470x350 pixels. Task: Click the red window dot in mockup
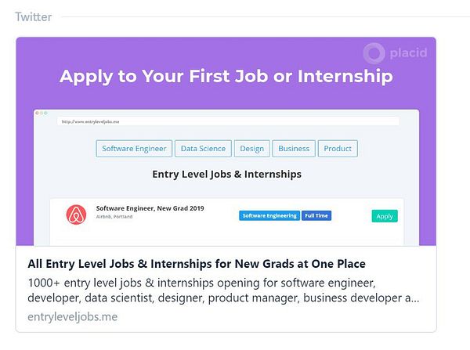(38, 114)
